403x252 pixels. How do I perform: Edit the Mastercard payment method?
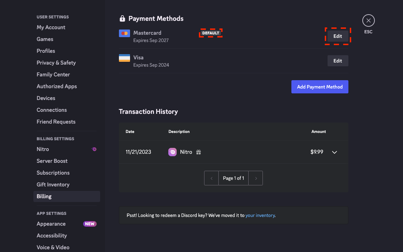337,36
